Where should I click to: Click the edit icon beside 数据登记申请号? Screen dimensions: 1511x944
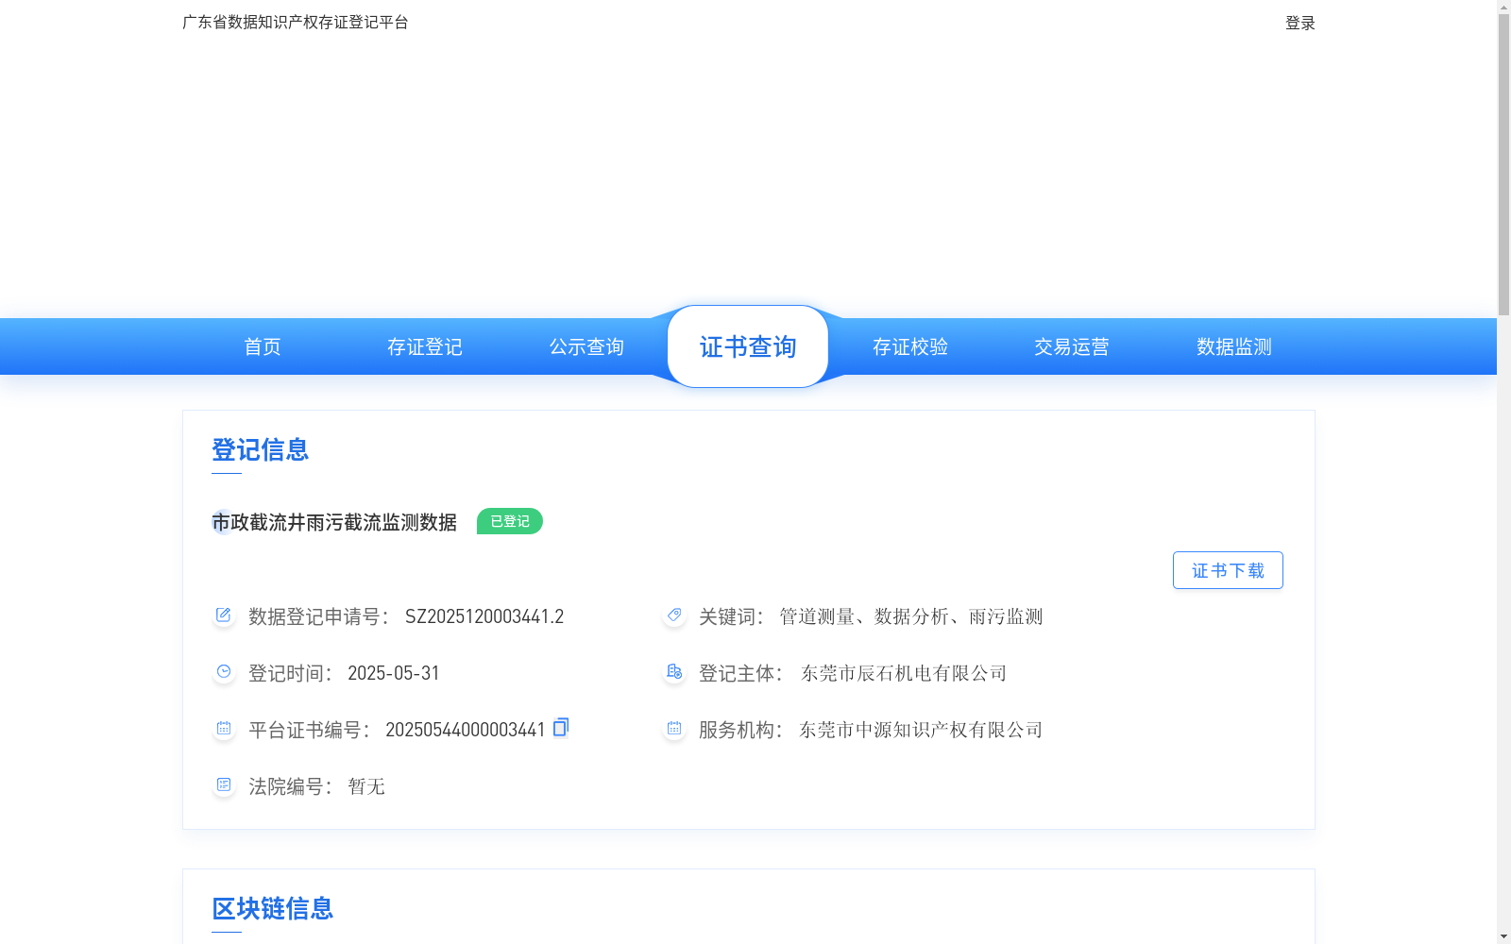224,615
